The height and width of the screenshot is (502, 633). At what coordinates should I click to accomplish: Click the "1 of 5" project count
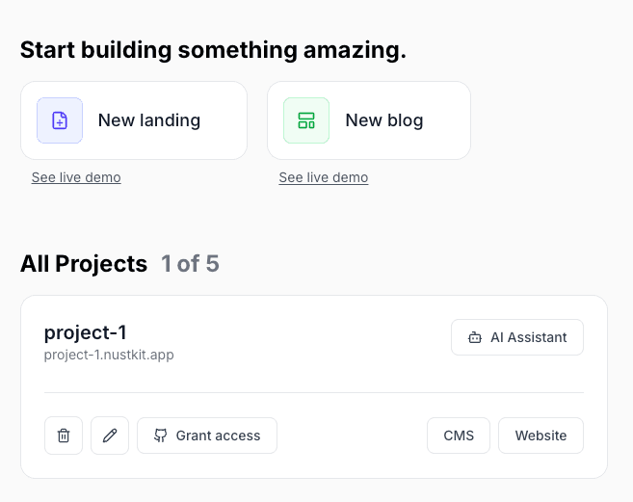click(x=190, y=264)
